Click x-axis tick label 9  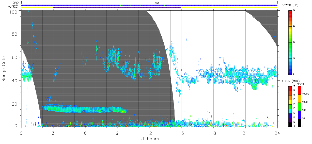coord(117,133)
